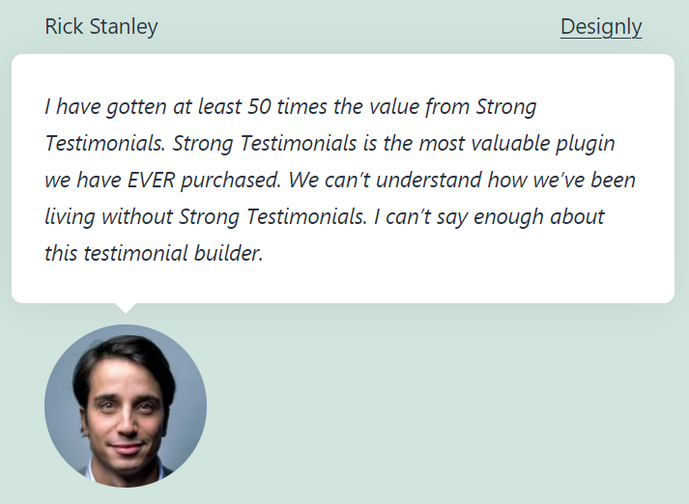This screenshot has height=504, width=689.
Task: Click 'living without' in the fourth line
Action: click(109, 217)
